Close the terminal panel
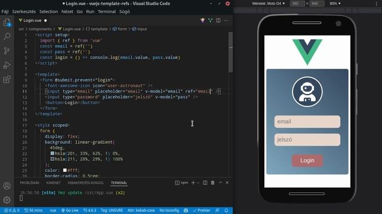This screenshot has width=382, height=214. click(227, 182)
